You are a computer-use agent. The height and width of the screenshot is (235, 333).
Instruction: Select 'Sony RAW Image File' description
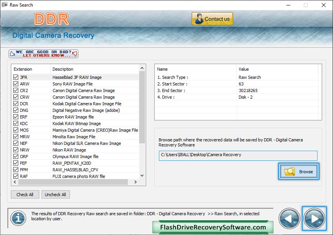(x=72, y=84)
